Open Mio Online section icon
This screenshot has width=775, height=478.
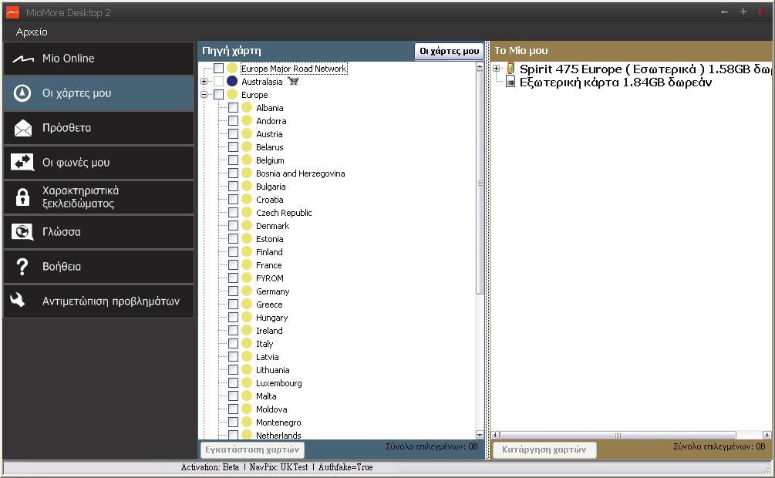[x=22, y=59]
